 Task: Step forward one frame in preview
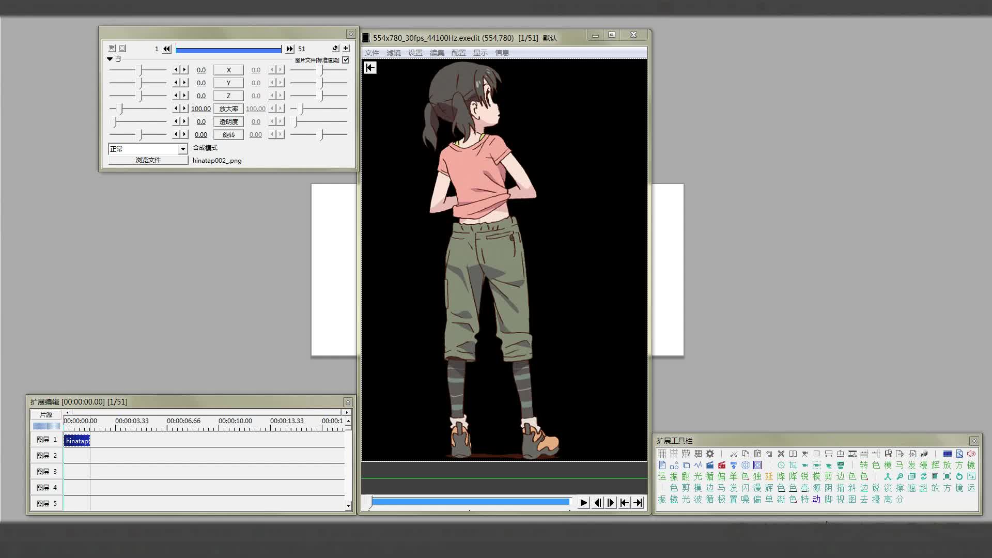(611, 503)
